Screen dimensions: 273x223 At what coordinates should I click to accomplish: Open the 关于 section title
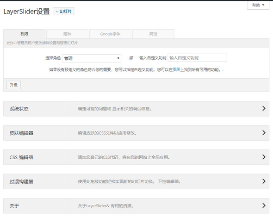[x=14, y=206]
